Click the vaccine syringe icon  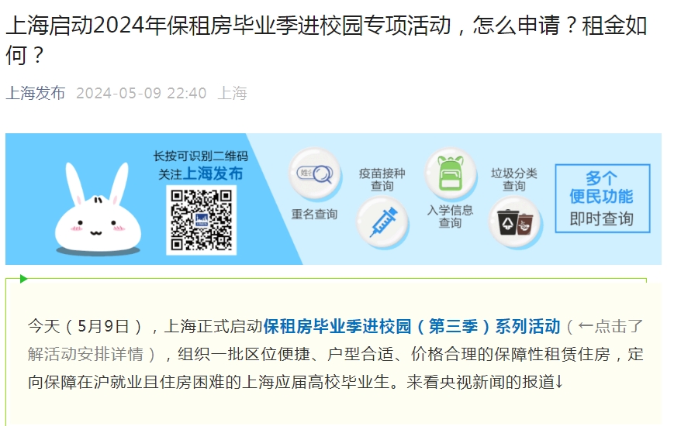(x=382, y=222)
